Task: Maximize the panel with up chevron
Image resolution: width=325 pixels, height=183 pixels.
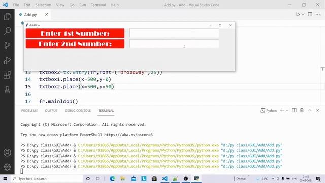Action: coord(310,110)
